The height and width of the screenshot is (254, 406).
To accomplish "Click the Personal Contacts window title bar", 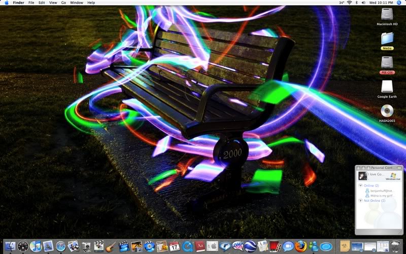I will (x=379, y=168).
